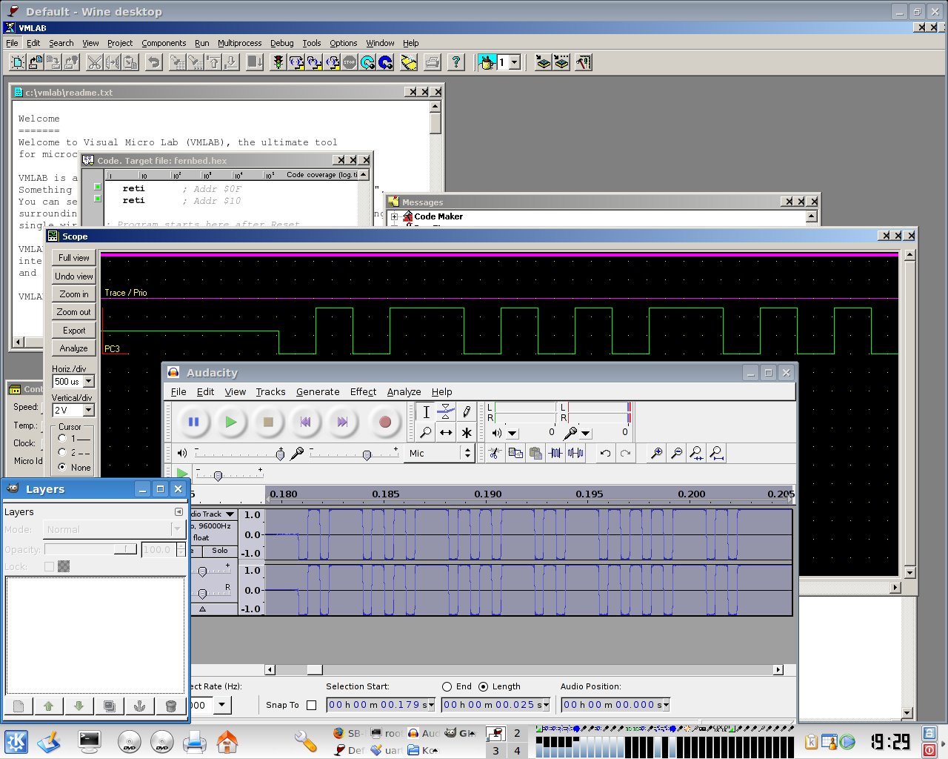The height and width of the screenshot is (759, 948).
Task: Click the Audacity Cut scissors icon
Action: tap(495, 453)
